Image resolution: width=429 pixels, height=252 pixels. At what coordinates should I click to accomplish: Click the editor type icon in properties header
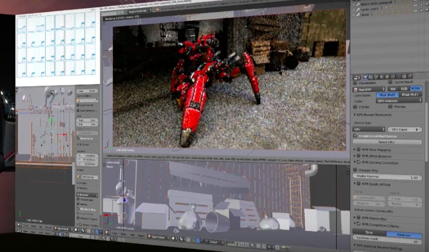click(356, 77)
